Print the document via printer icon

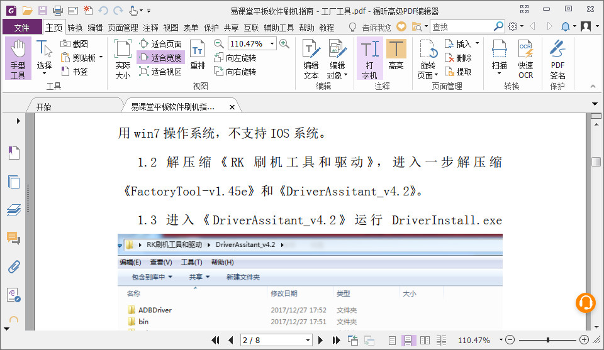[x=58, y=11]
